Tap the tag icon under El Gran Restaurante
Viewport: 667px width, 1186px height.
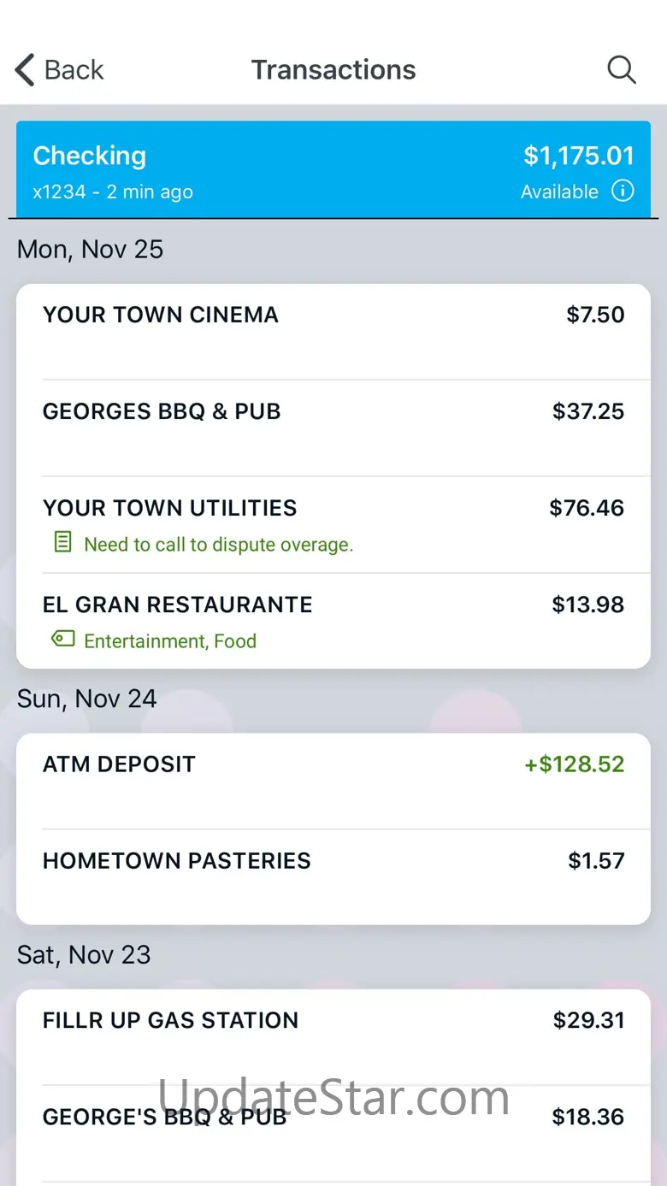(62, 639)
